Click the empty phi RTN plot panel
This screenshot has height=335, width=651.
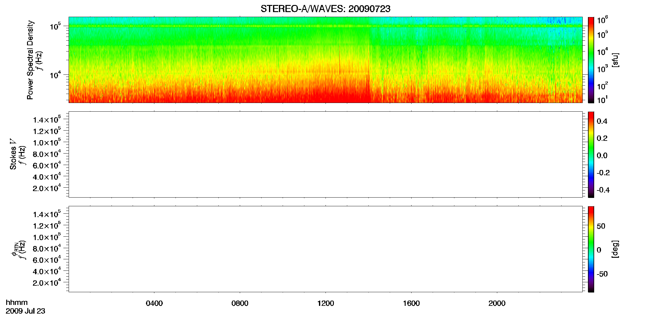click(325, 249)
